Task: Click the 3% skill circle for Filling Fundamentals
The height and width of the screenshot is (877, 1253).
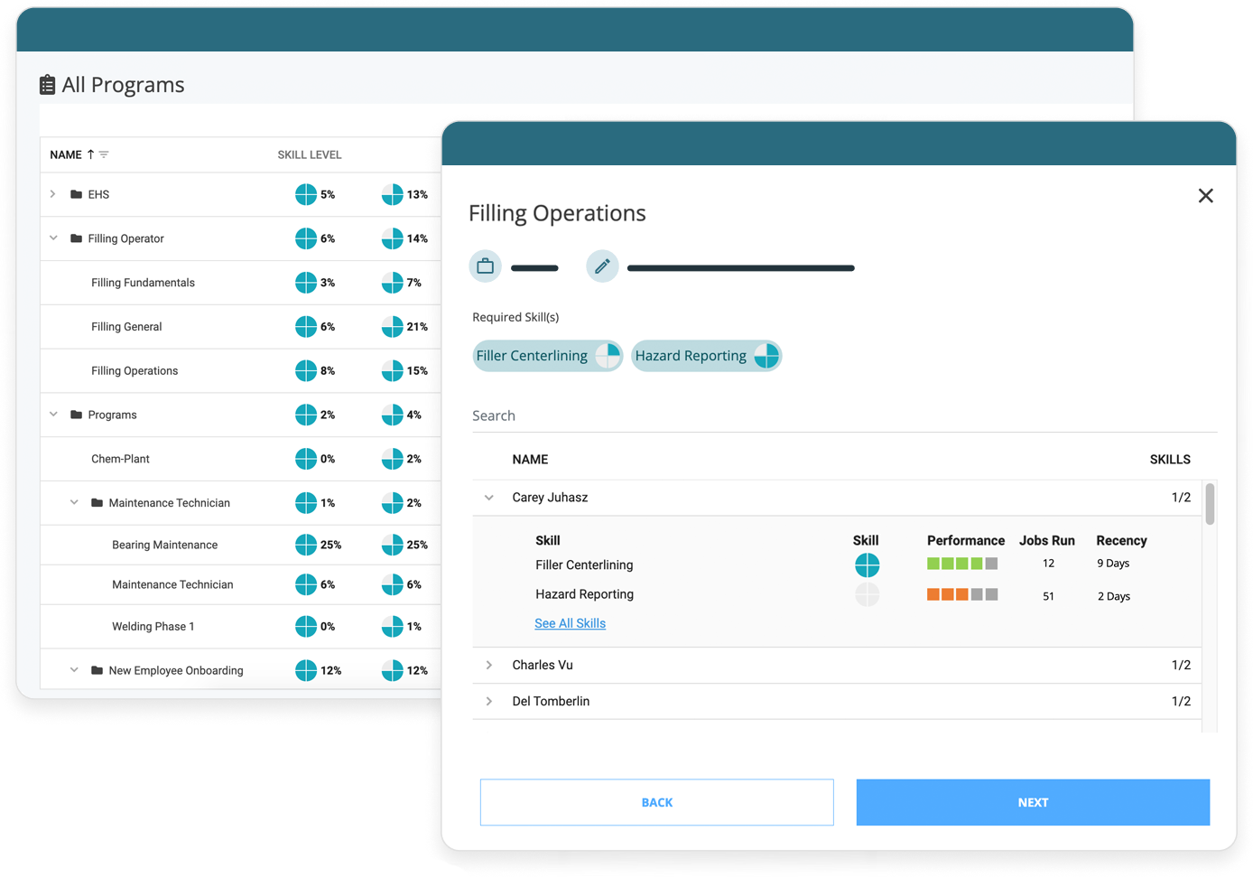Action: 306,283
